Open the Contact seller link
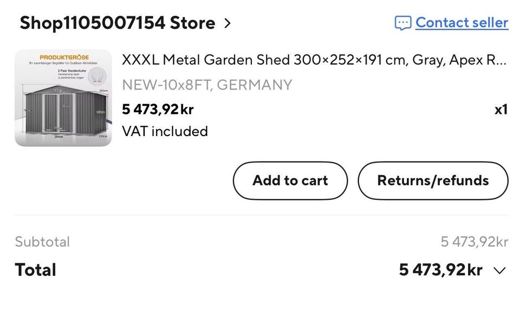 461,23
